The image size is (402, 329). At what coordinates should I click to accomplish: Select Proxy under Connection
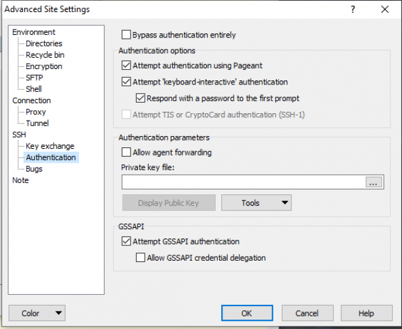(36, 112)
